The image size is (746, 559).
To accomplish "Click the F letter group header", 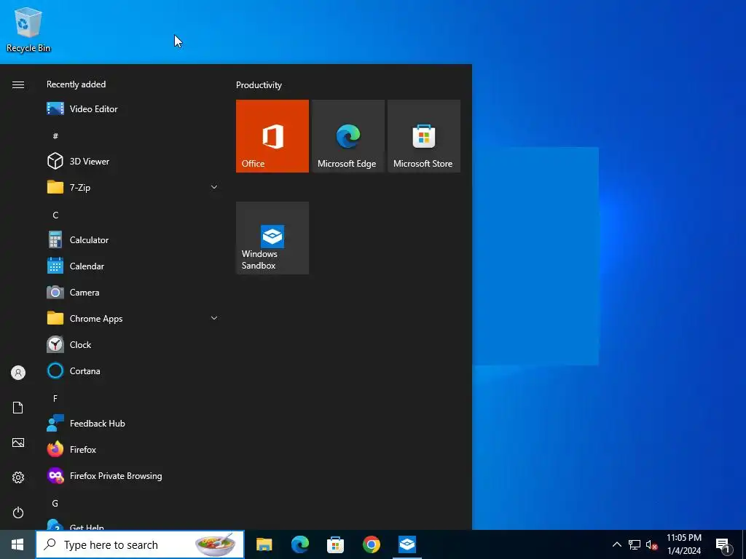I will (x=55, y=398).
